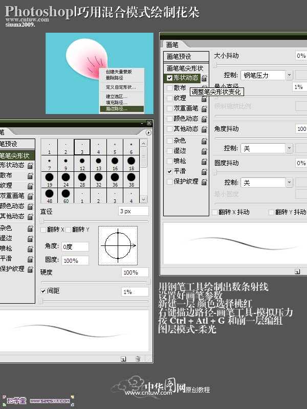Toggle 间距 checkbox in left panel
This screenshot has width=307, height=409.
tap(43, 291)
